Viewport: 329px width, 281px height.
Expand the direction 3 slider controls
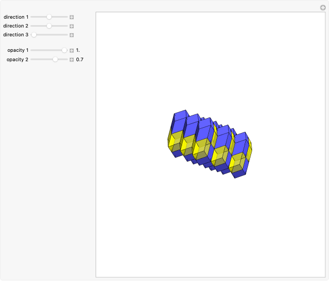point(72,35)
